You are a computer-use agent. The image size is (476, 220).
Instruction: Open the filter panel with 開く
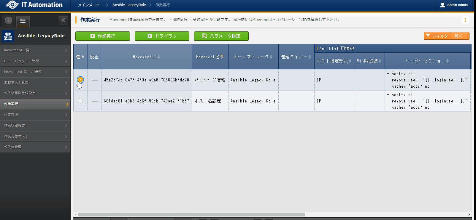click(458, 36)
